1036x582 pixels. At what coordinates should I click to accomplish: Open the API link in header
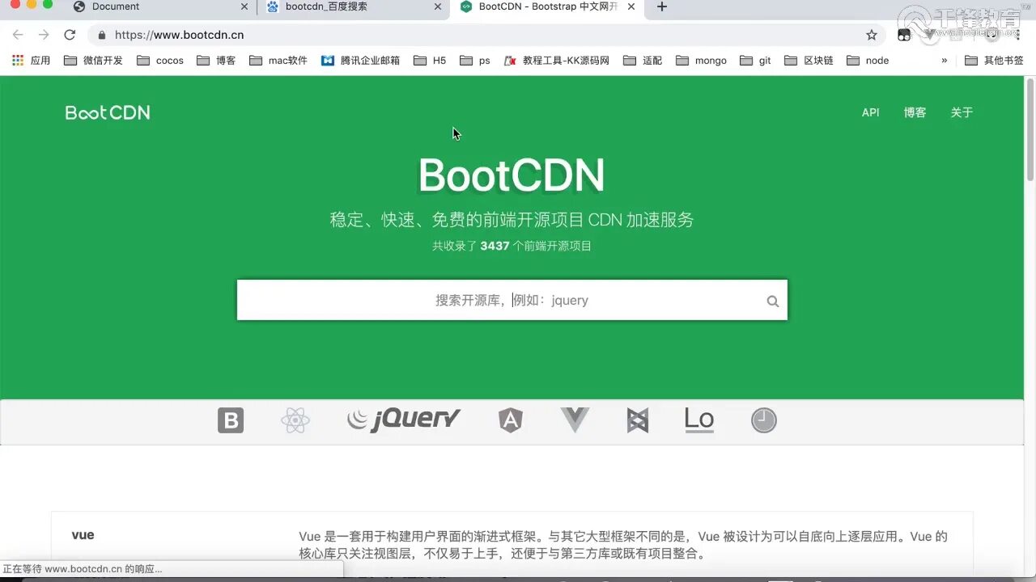[x=871, y=112]
